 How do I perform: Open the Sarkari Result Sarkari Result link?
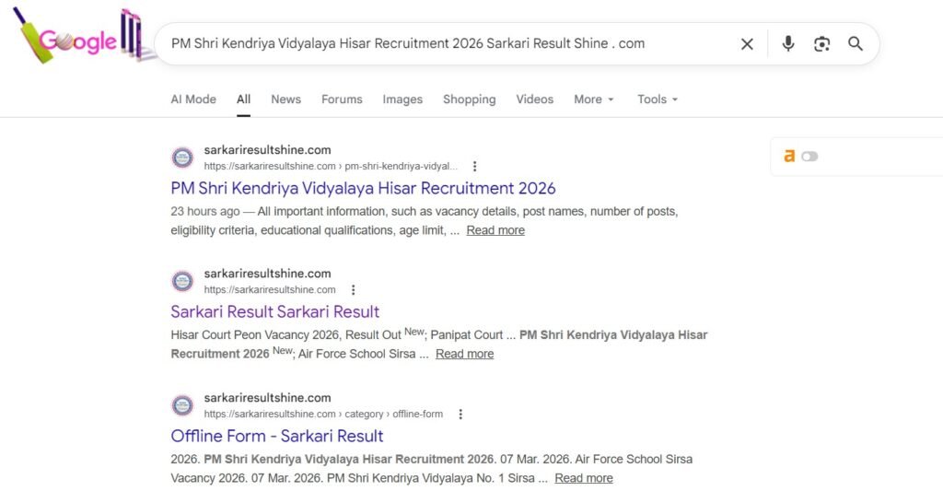(274, 312)
